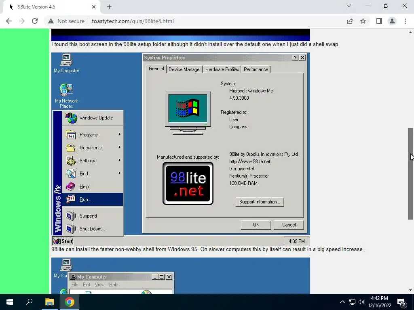
Task: Expand the Documents submenu arrow
Action: [120, 147]
